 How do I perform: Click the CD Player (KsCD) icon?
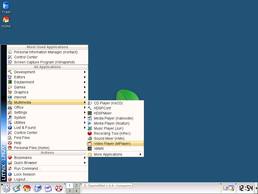pyautogui.click(x=90, y=103)
